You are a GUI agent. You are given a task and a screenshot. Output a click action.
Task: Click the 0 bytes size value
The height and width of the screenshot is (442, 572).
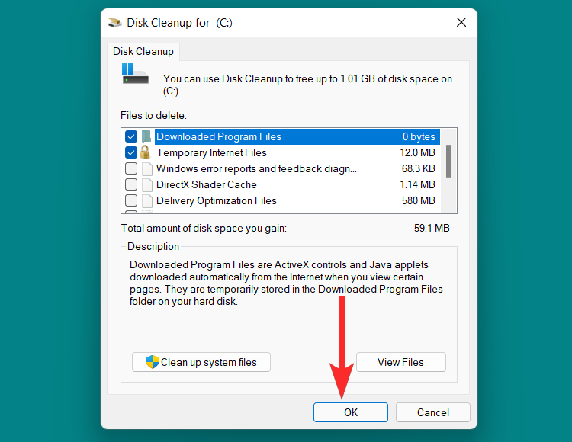click(x=419, y=136)
